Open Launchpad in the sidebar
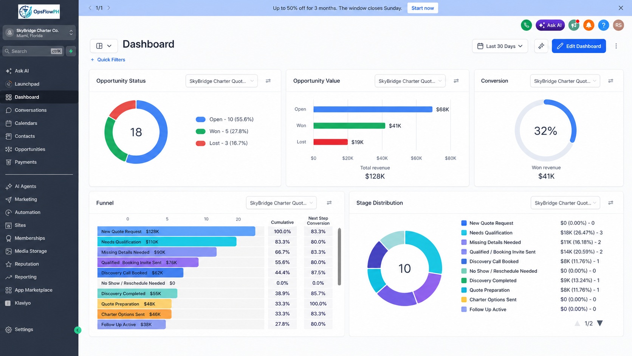The height and width of the screenshot is (356, 632). tap(39, 84)
